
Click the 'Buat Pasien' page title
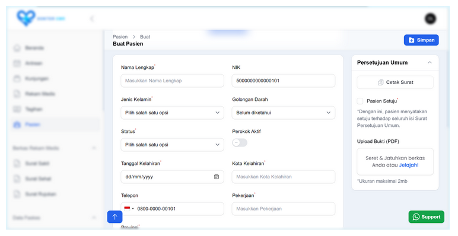pos(128,44)
